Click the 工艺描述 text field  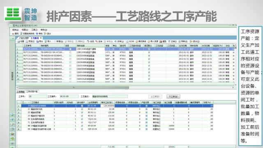[x=110, y=97]
